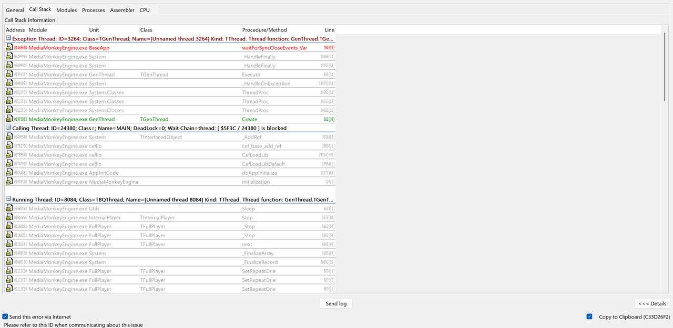The width and height of the screenshot is (673, 328).
Task: Click the Line column header
Action: click(x=327, y=30)
